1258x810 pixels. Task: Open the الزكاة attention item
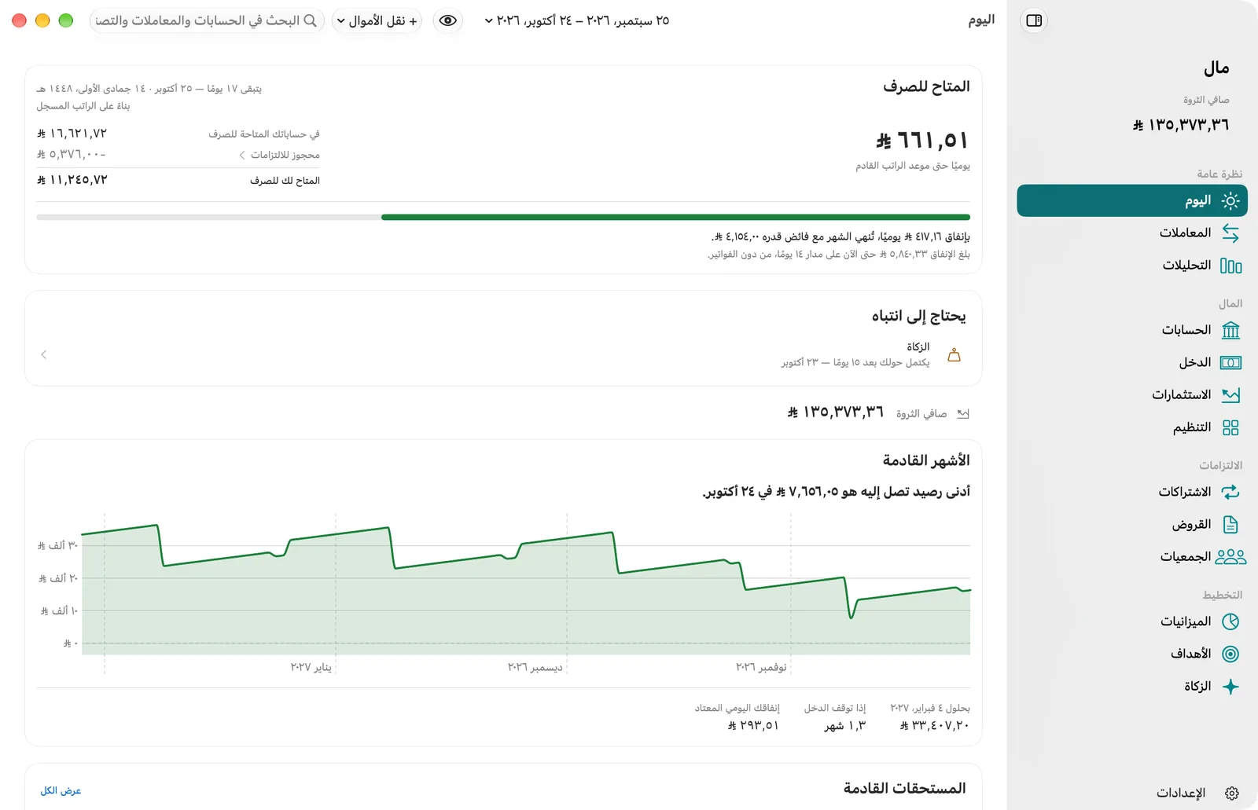coord(503,355)
